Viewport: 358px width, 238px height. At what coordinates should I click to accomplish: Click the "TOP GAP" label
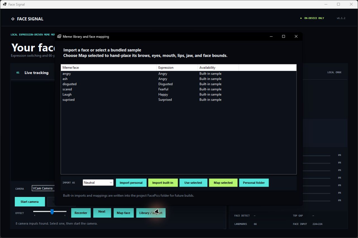[x=298, y=216]
